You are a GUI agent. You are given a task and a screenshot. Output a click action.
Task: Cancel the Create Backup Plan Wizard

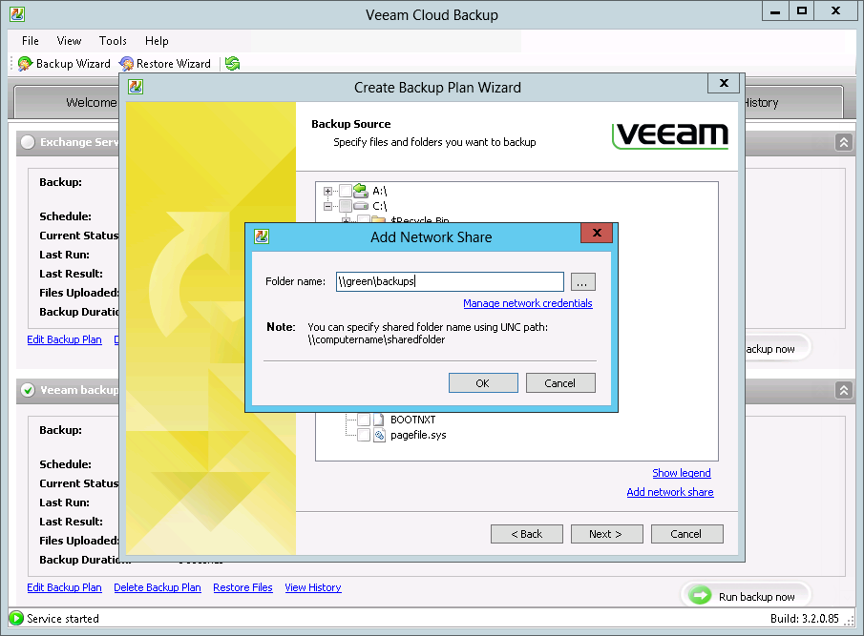pyautogui.click(x=686, y=534)
